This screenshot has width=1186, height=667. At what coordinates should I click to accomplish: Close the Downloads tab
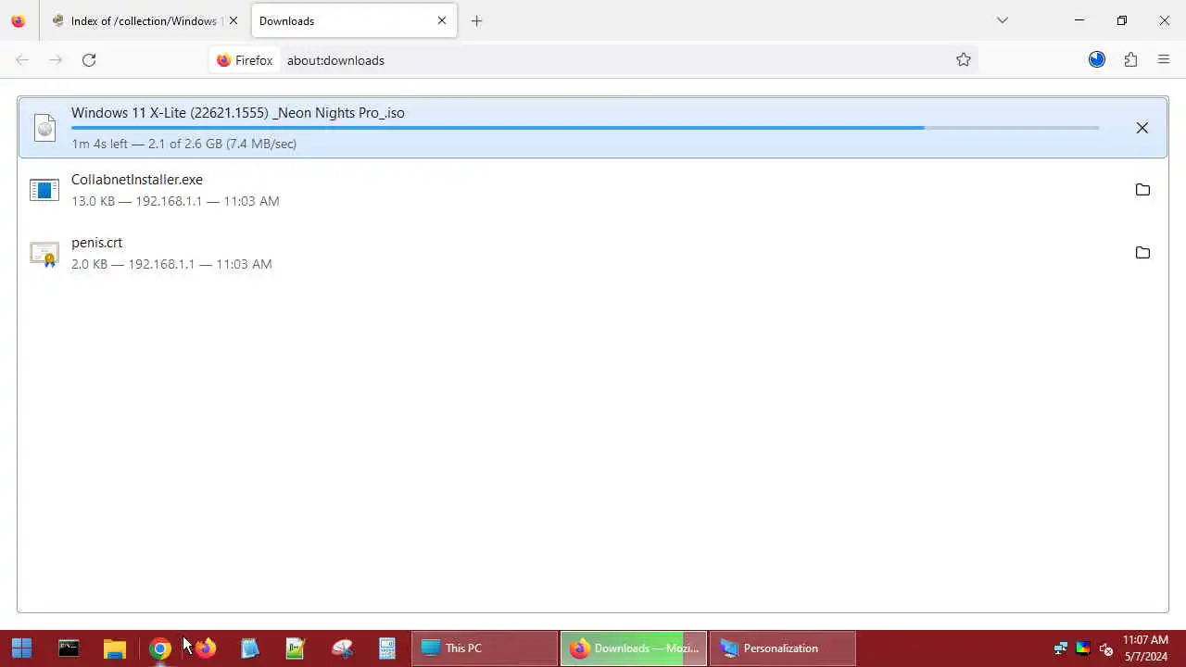click(442, 20)
